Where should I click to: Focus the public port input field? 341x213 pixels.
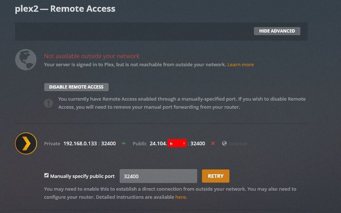click(158, 176)
